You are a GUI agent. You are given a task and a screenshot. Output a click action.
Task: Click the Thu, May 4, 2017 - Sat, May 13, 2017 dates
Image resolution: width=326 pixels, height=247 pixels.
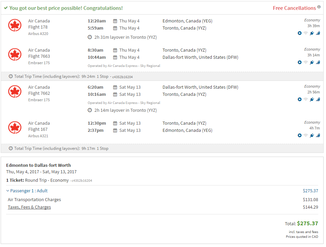coord(41,172)
